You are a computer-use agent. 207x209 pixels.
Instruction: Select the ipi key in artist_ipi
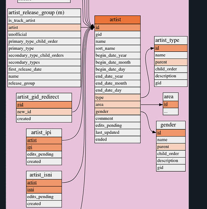click(44, 147)
